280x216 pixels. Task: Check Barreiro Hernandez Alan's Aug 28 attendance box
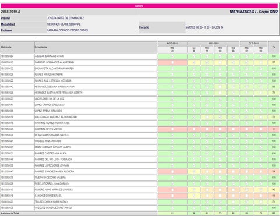(172, 62)
